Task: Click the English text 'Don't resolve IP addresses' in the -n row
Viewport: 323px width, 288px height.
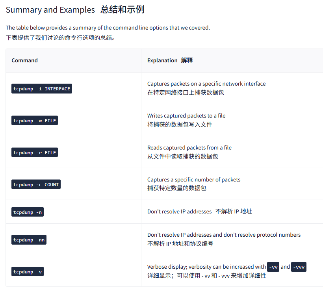Action: pyautogui.click(x=179, y=212)
